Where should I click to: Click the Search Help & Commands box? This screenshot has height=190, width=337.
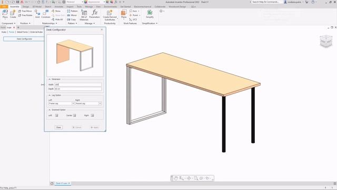(265, 2)
